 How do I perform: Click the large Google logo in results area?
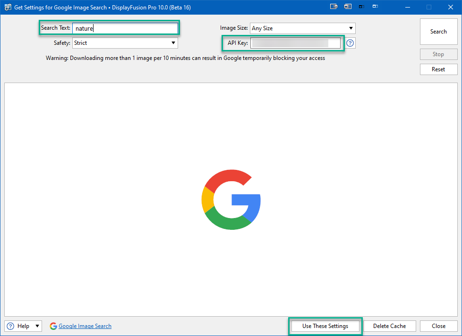(231, 200)
